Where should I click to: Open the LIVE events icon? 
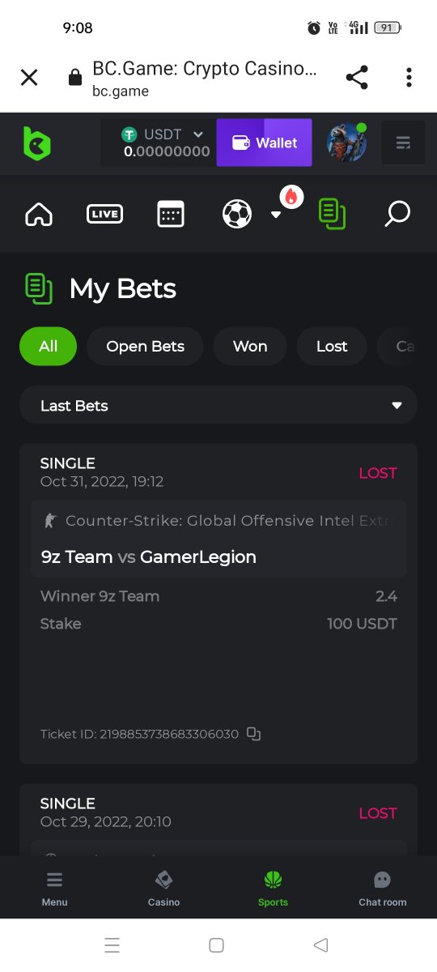pos(104,214)
